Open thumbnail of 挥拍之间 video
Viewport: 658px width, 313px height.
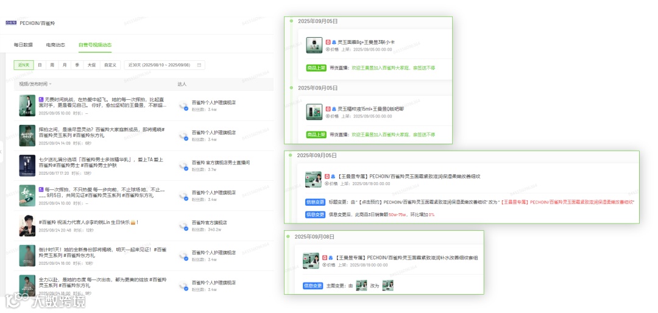27,136
